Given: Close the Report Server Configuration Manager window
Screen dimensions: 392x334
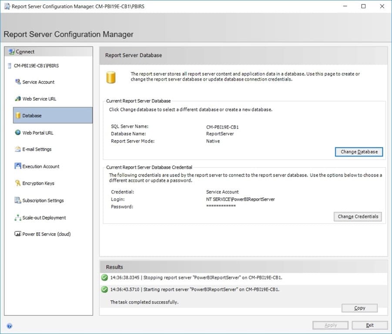Looking at the screenshot, I should coord(382,6).
